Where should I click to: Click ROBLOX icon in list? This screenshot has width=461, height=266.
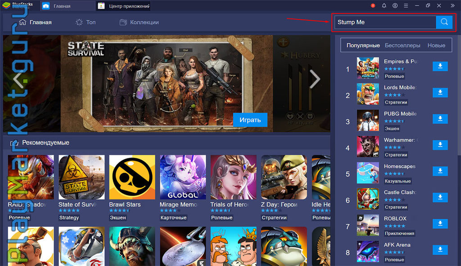pos(368,225)
